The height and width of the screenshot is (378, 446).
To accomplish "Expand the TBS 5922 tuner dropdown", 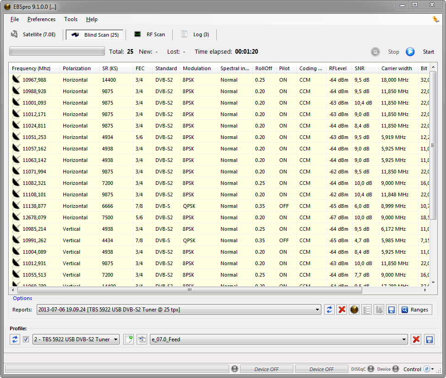I will tap(116, 339).
